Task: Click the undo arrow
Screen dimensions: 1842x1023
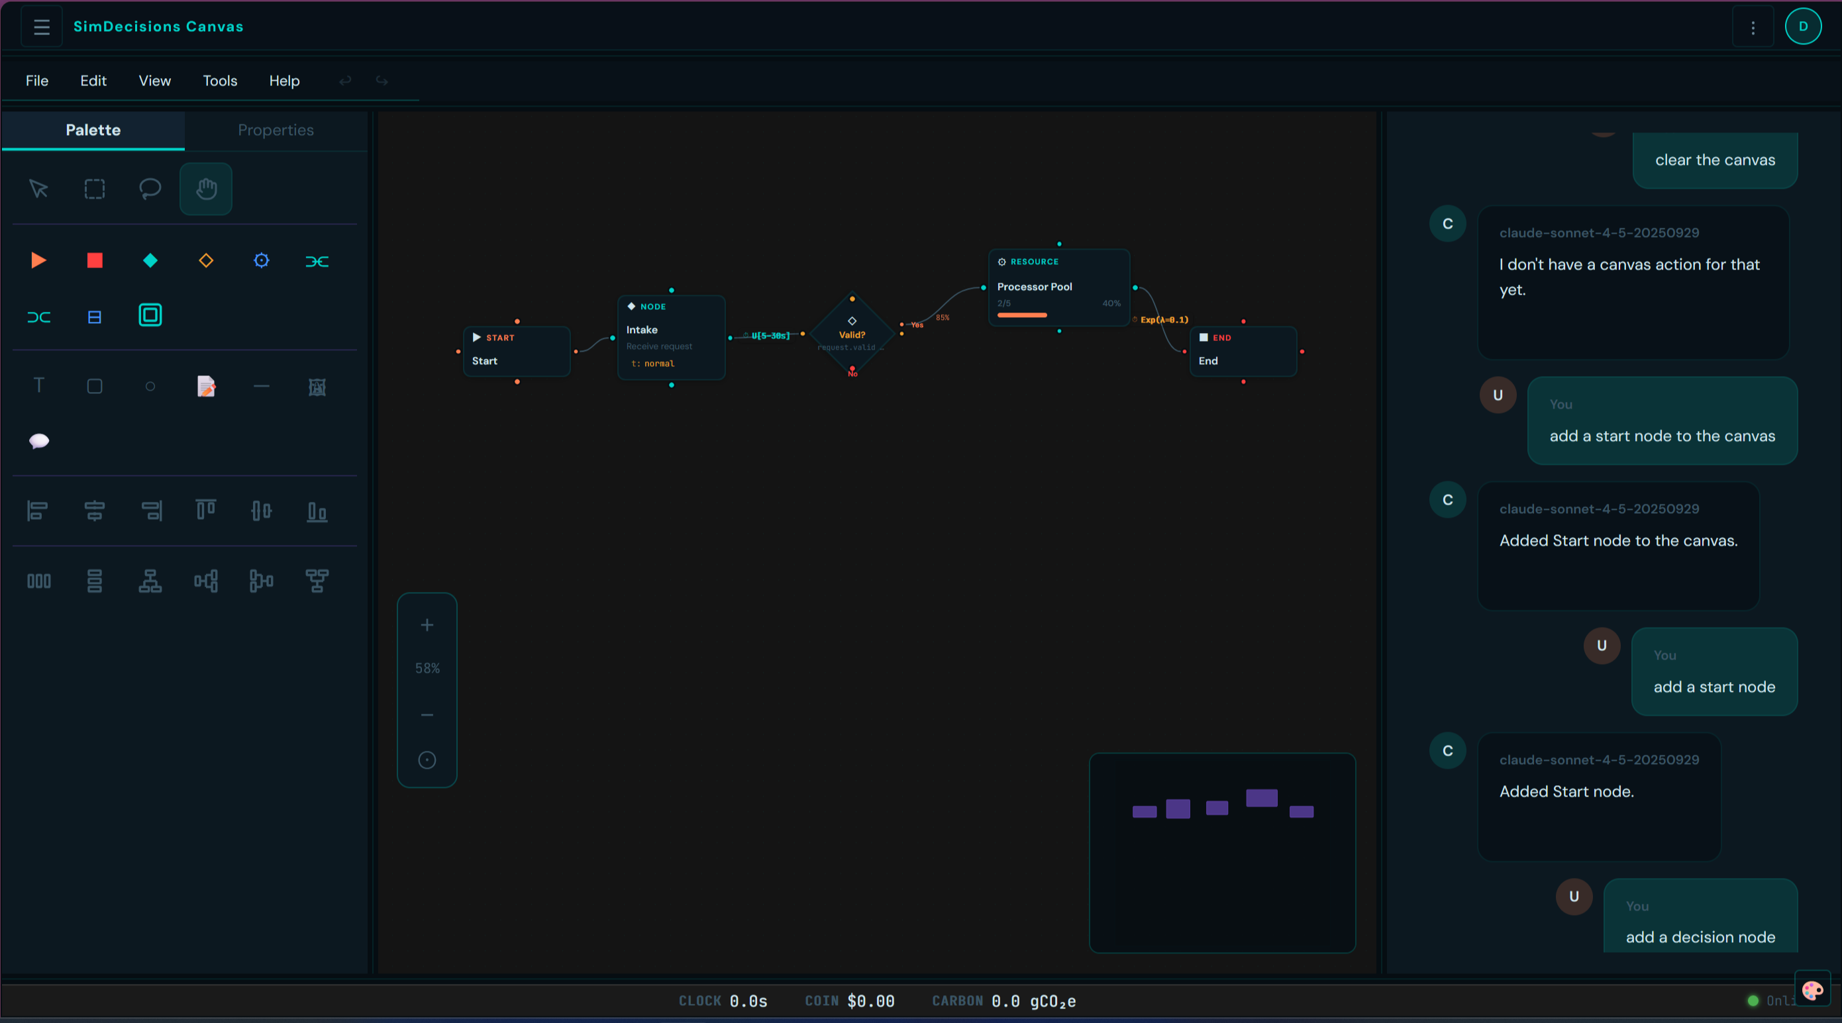Action: [345, 81]
